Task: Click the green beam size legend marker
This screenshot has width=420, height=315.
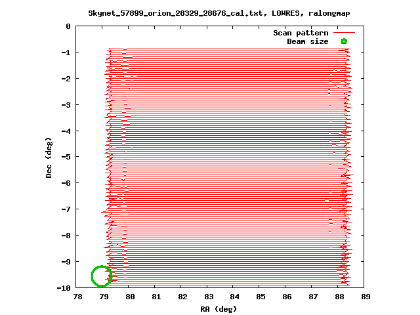Action: [x=344, y=41]
